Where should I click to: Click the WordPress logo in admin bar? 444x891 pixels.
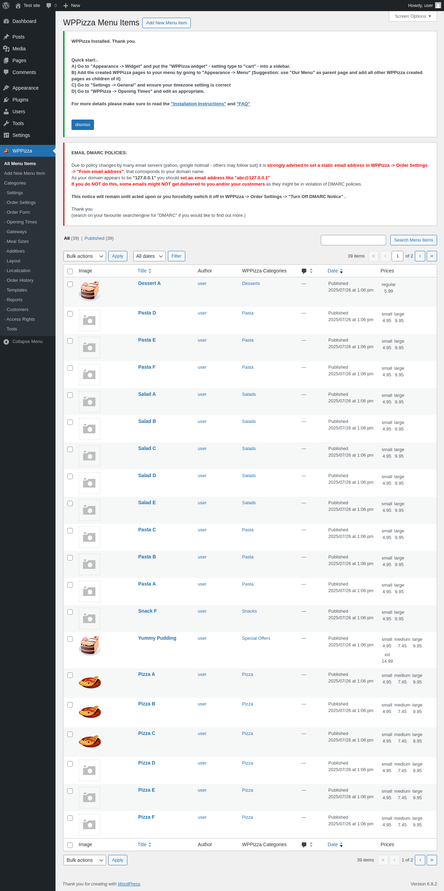click(6, 6)
